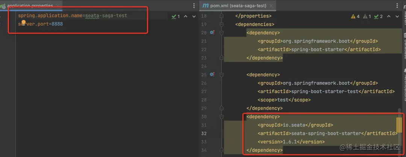Image resolution: width=406 pixels, height=157 pixels.
Task: Click the green check 2 typo indicator in pom.xml
Action: (379, 17)
